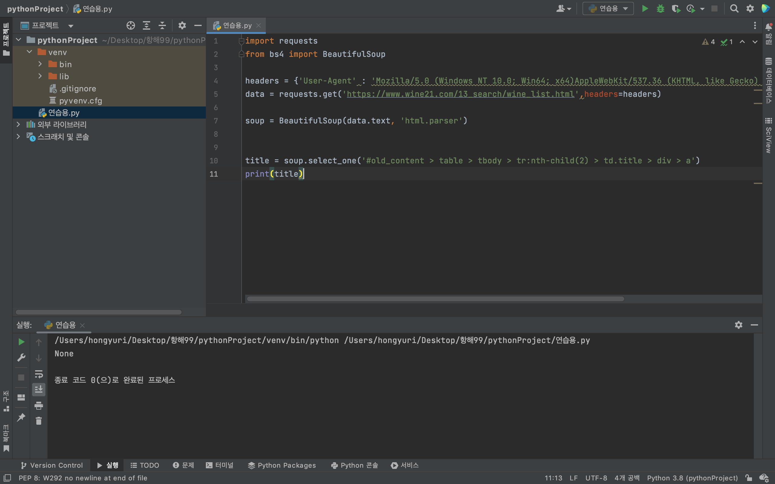The image size is (775, 484).
Task: Start debugging with the bug icon
Action: [660, 9]
